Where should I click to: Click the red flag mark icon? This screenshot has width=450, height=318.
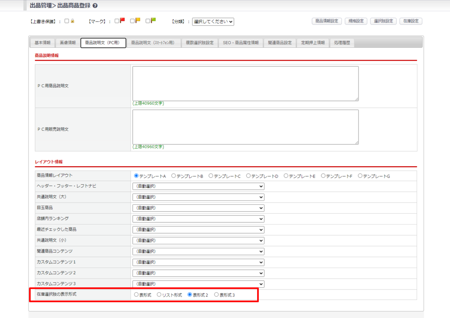point(123,21)
